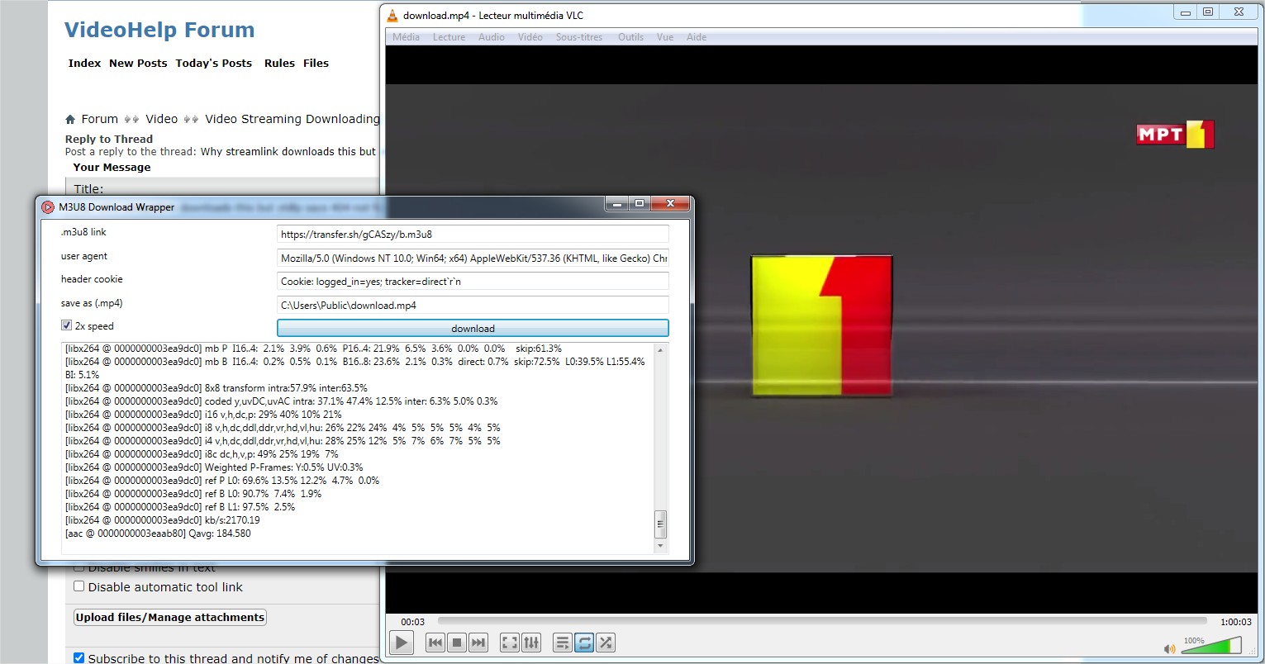The height and width of the screenshot is (664, 1265).
Task: Click the VLC cone icon in title bar
Action: click(x=392, y=15)
